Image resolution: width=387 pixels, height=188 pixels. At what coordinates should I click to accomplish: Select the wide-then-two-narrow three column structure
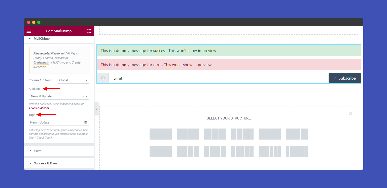coord(188,152)
